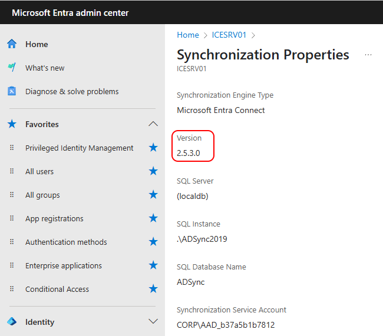The height and width of the screenshot is (336, 383).
Task: Click the Identity diamond icon
Action: tap(12, 322)
